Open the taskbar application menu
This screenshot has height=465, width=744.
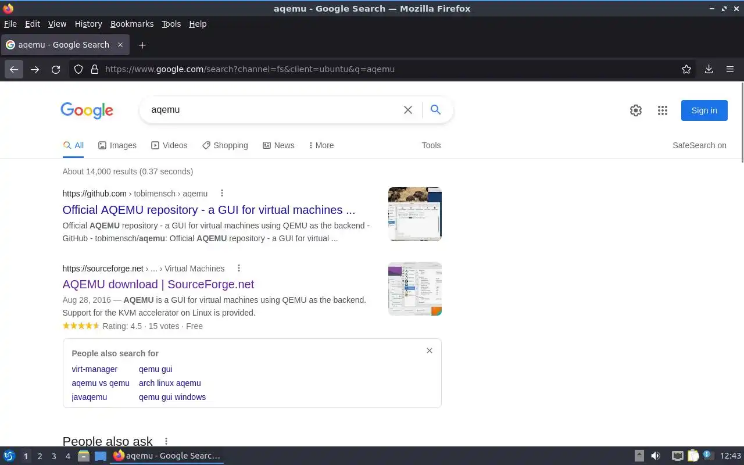pyautogui.click(x=9, y=456)
